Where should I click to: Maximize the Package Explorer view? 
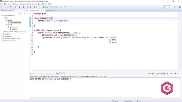point(27,10)
